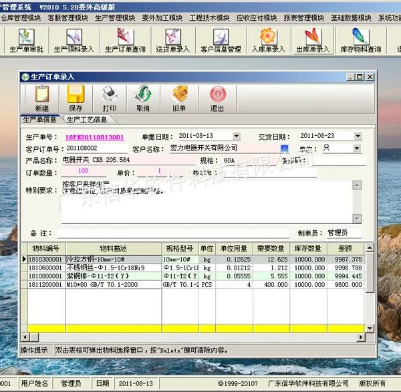Open the 生产领料录入 toolbar icon
401x392 pixels.
click(x=74, y=40)
